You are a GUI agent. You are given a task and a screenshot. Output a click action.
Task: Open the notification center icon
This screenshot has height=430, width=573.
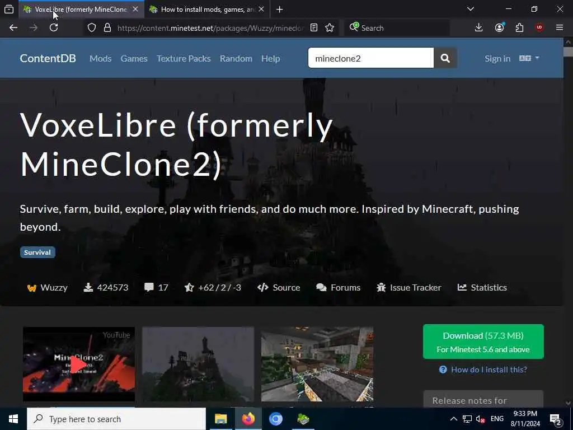coord(556,420)
